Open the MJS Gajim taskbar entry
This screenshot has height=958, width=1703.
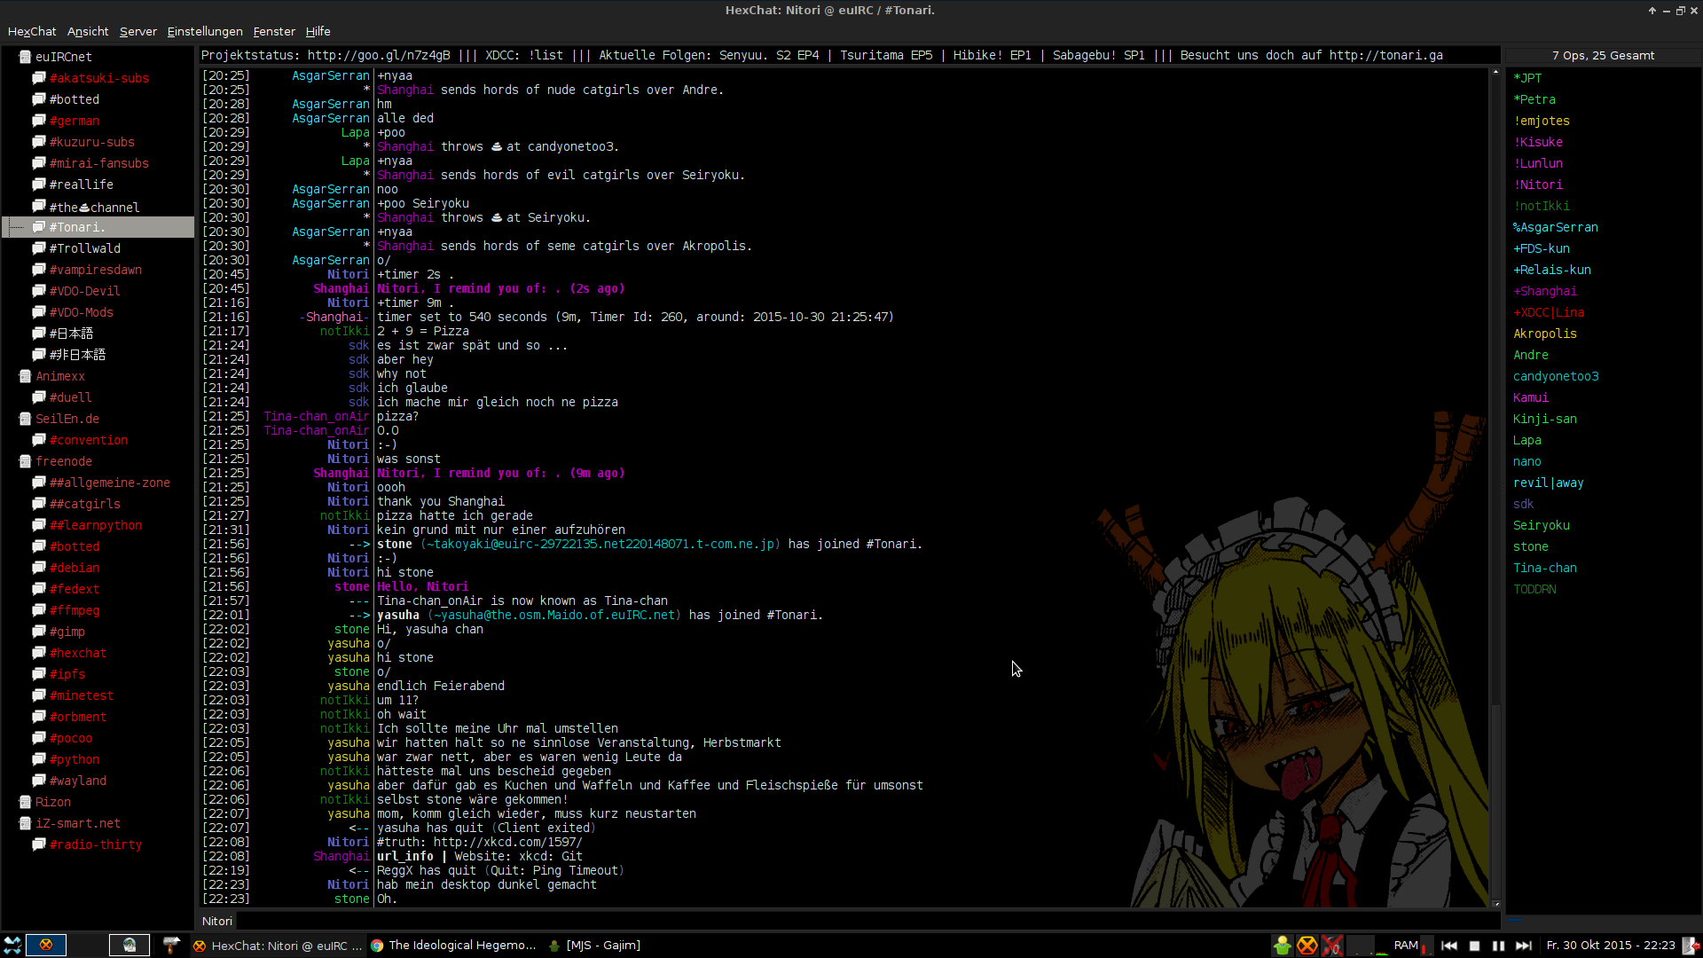594,946
